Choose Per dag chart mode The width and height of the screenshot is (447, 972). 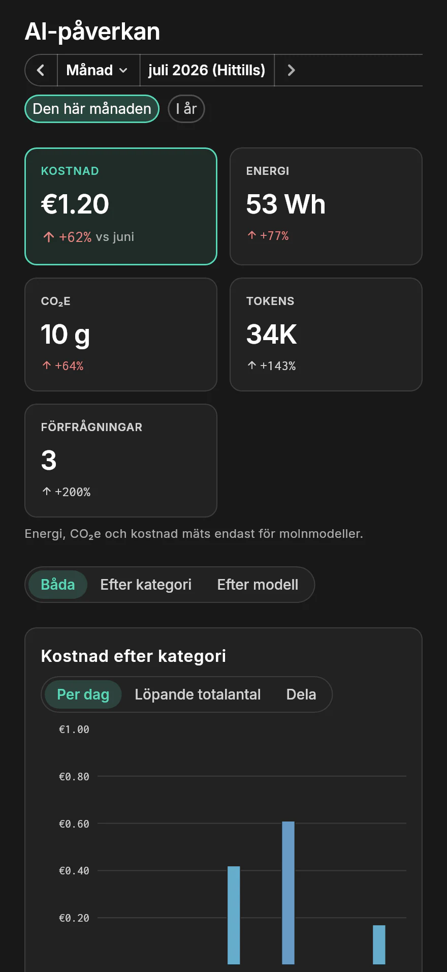pos(83,694)
